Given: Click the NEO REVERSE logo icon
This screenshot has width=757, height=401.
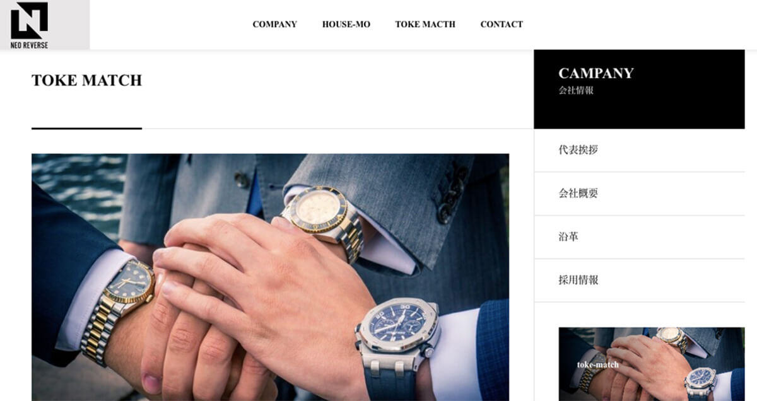Looking at the screenshot, I should click(x=29, y=20).
